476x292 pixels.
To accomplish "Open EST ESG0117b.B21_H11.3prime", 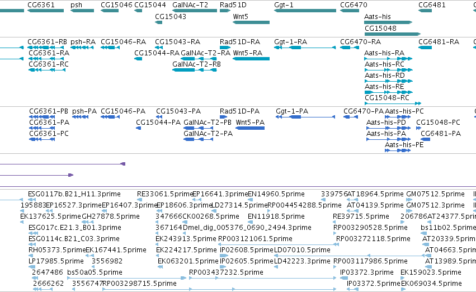I will click(x=74, y=194).
